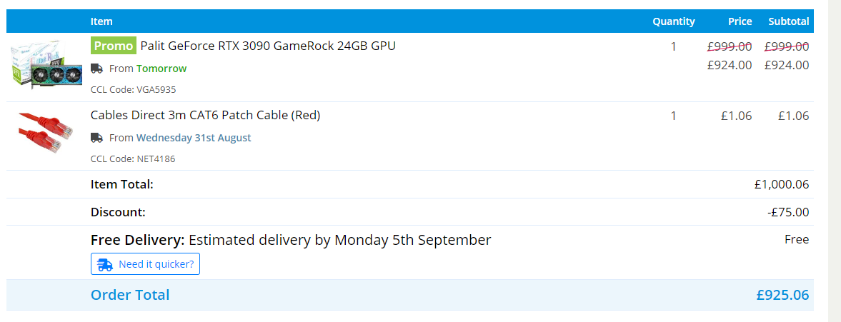Select the Price column header
This screenshot has height=322, width=841.
740,21
